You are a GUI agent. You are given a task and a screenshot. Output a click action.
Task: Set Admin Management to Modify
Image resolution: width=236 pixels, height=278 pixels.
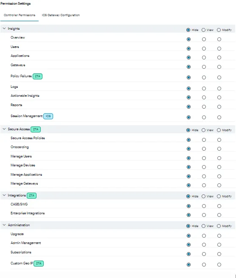(x=219, y=244)
